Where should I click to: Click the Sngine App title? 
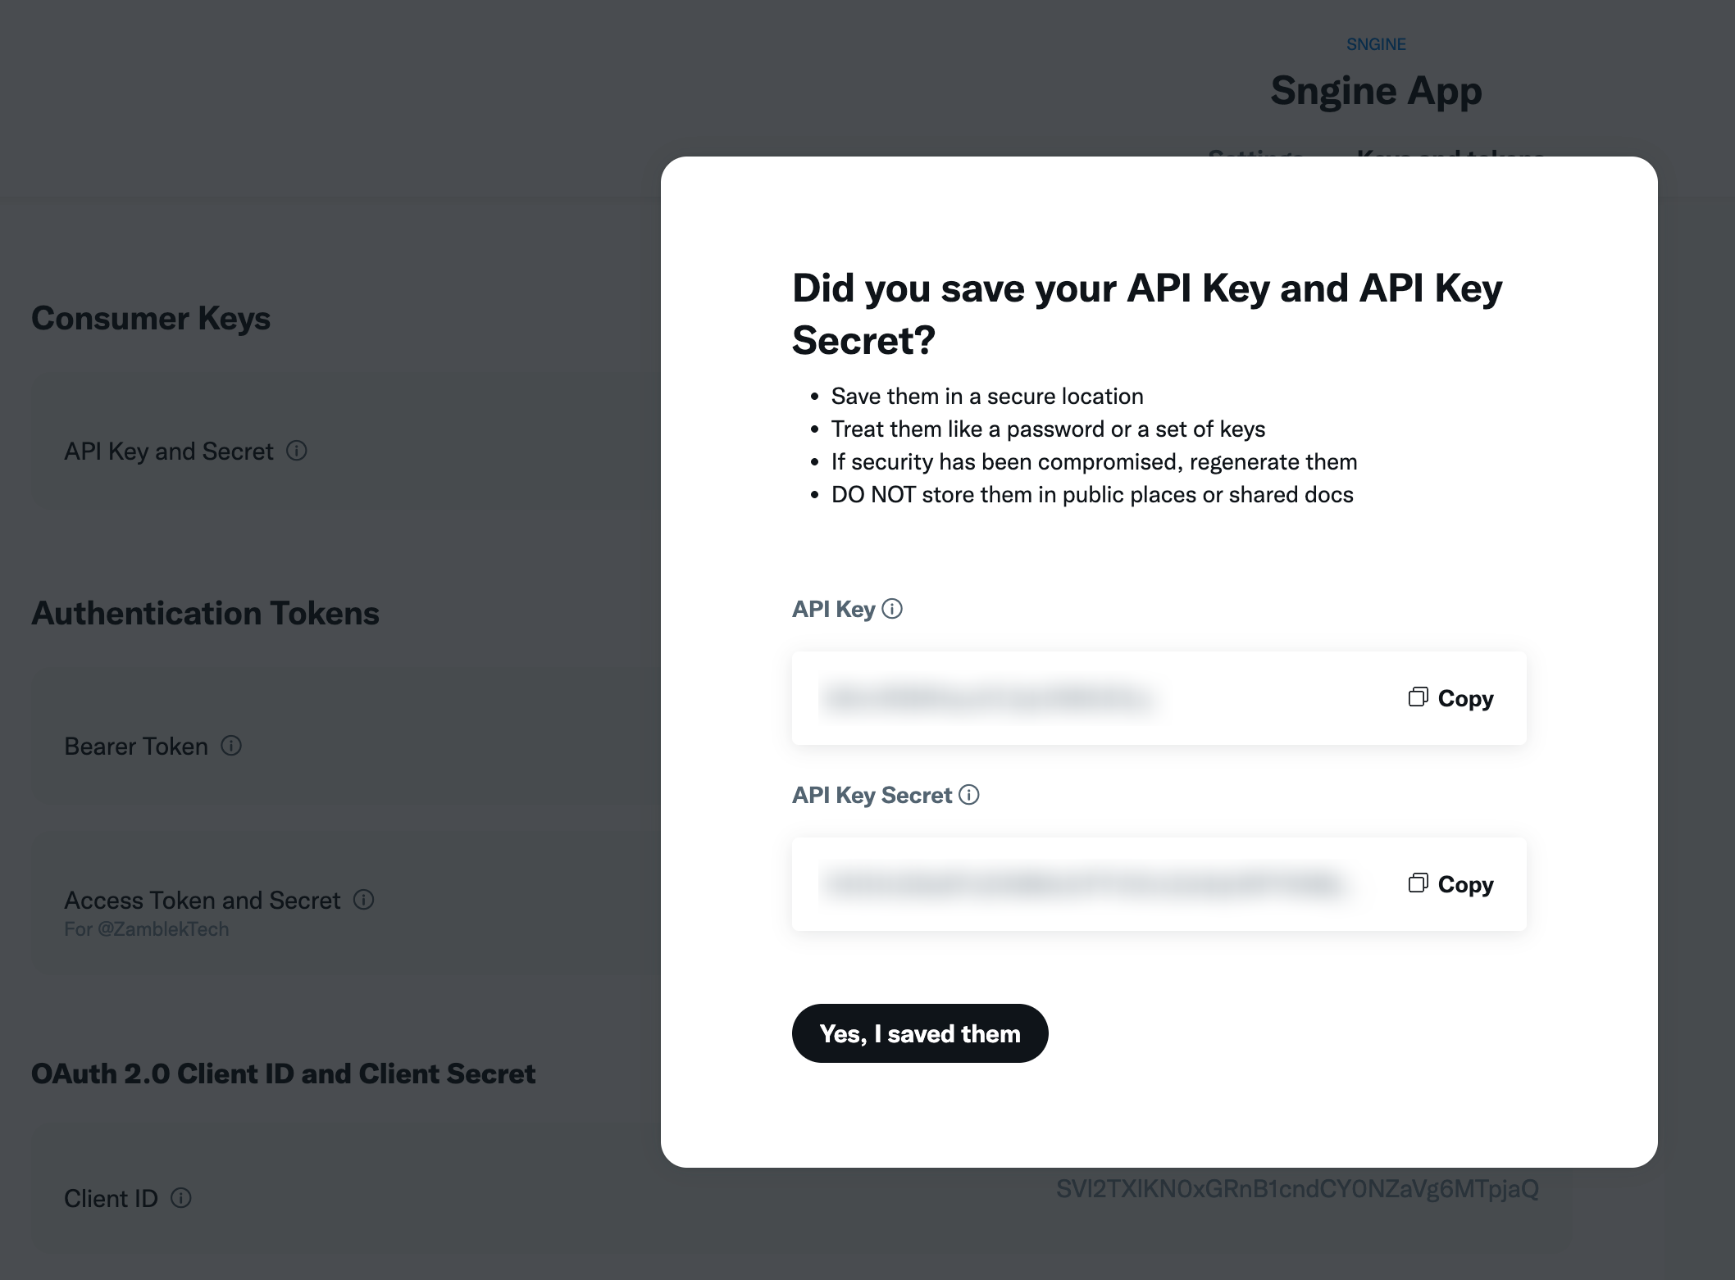click(1376, 91)
